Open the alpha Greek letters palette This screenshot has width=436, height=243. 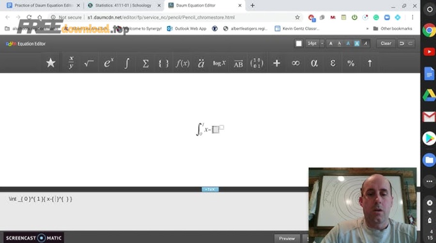(314, 63)
